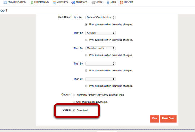The height and width of the screenshot is (132, 195).
Task: Click the Meetings calendar icon
Action: click(x=54, y=3)
